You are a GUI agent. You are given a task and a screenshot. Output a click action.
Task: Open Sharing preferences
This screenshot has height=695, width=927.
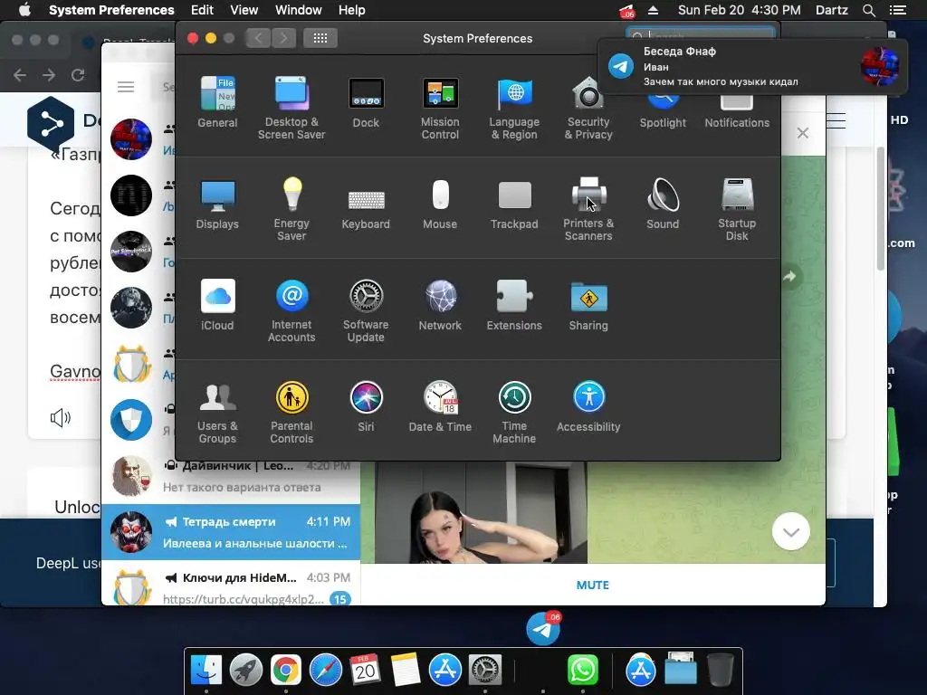pos(588,305)
